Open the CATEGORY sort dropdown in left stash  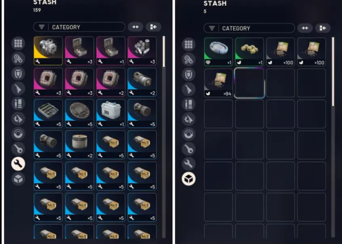click(x=79, y=27)
